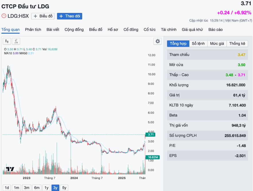Click the 16.62M volume label on axis
The image size is (253, 191).
(153, 157)
